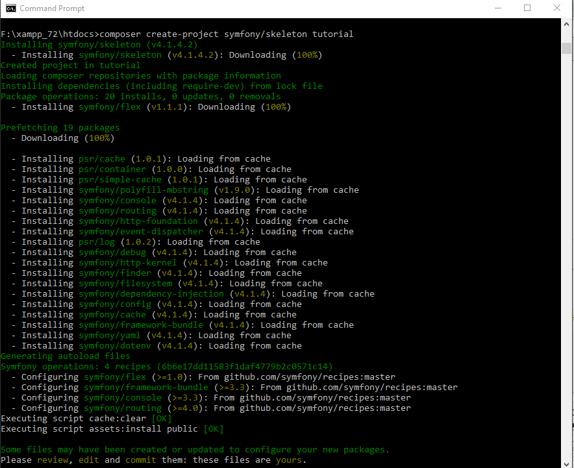Click 'Symfony operations: 4 recipes' line

pyautogui.click(x=167, y=367)
